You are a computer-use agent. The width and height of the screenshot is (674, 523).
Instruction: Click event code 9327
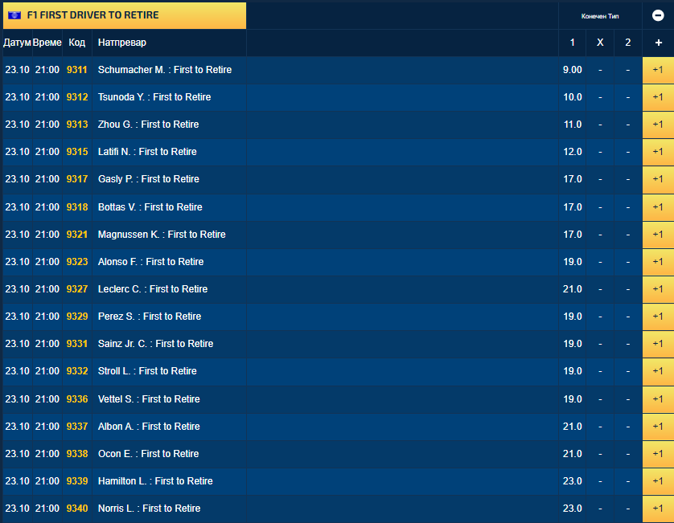(77, 289)
